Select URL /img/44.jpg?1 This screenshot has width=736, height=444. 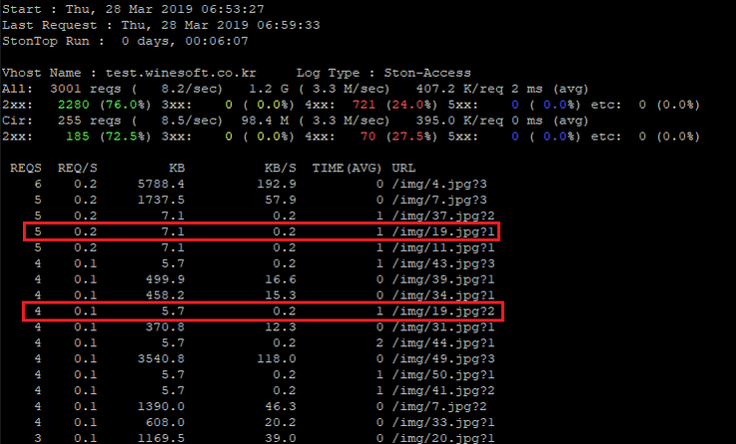click(x=443, y=343)
